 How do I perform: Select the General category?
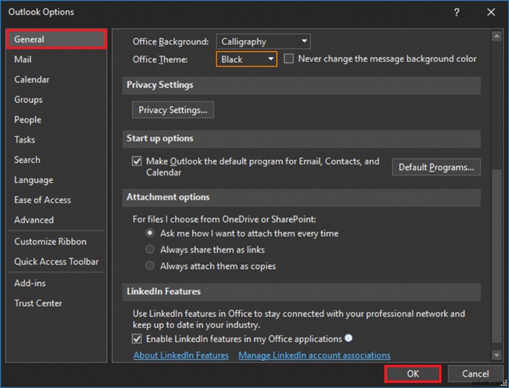(x=57, y=39)
